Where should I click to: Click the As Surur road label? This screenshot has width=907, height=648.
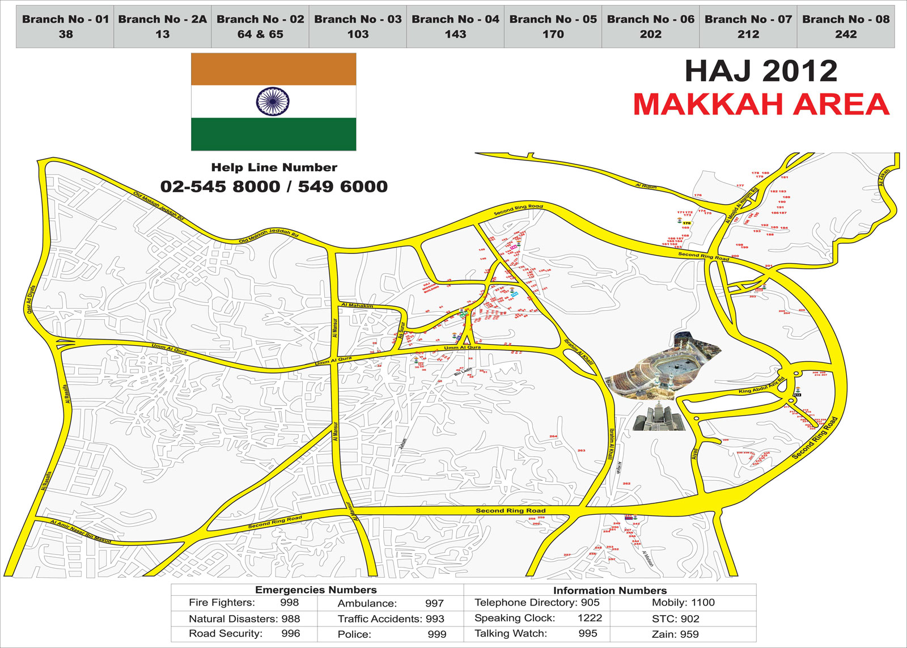click(x=402, y=331)
